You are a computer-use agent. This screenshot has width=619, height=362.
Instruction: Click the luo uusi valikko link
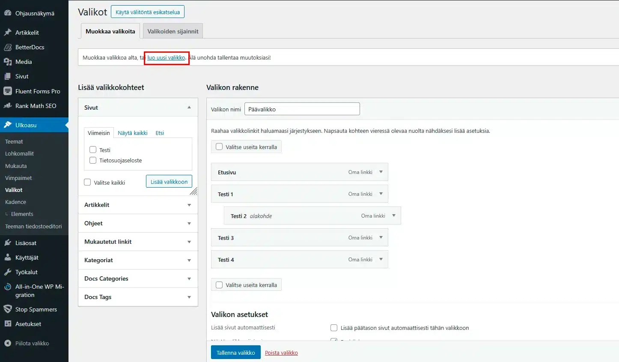[x=166, y=57]
